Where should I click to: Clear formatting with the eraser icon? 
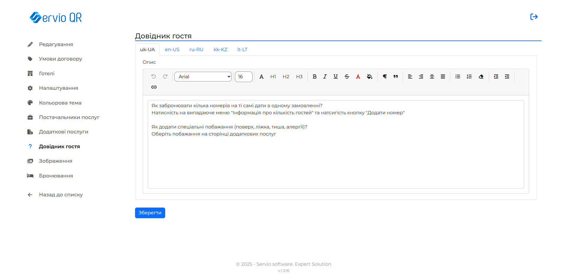(x=481, y=76)
